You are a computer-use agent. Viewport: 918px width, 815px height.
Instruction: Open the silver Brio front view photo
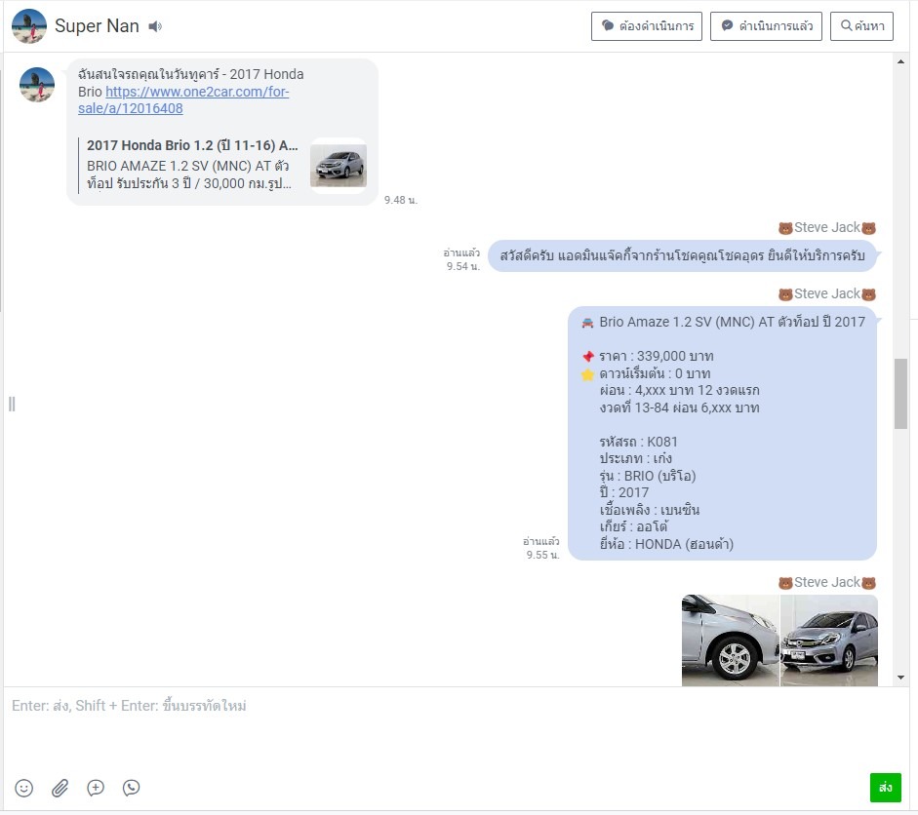[x=829, y=640]
